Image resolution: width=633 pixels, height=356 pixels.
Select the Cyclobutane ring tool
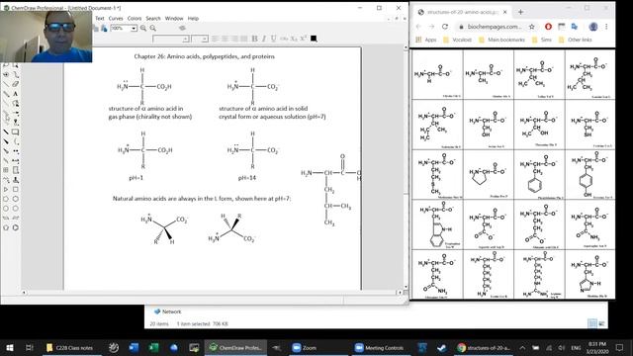[x=16, y=189]
